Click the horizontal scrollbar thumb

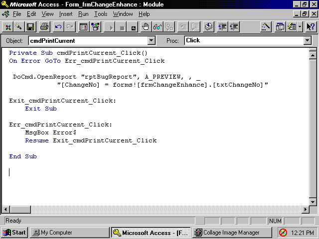[x=20, y=209]
